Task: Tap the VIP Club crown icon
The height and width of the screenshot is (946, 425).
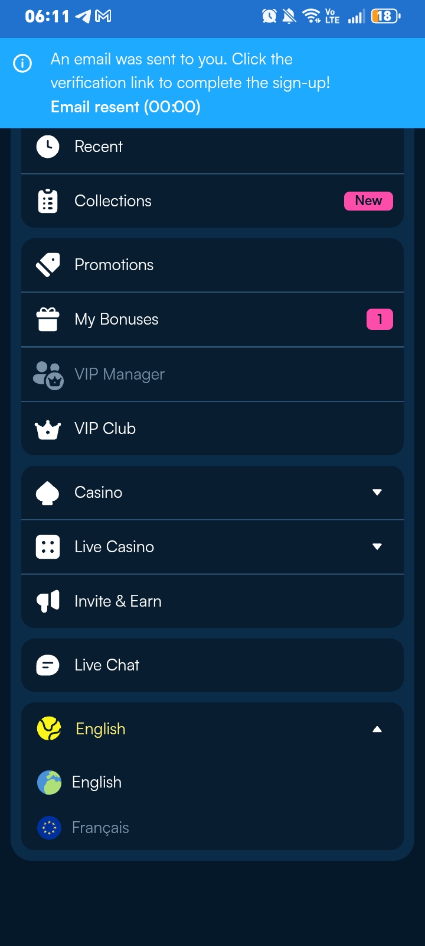Action: [x=48, y=429]
